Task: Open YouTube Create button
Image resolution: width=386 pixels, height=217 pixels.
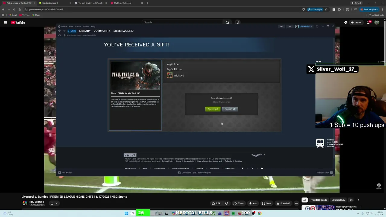Action: [356, 22]
